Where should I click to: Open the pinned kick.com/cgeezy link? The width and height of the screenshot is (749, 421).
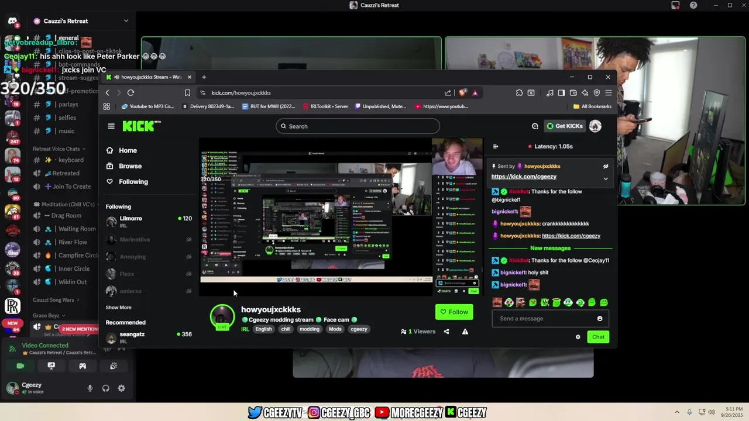524,177
